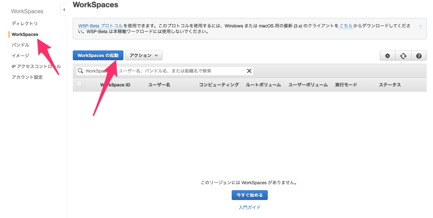Go to ディレクトリ in sidebar
433x218 pixels.
25,23
